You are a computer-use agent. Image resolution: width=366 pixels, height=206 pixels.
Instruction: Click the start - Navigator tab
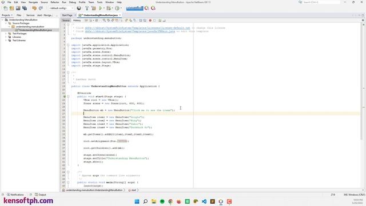pyautogui.click(x=45, y=15)
